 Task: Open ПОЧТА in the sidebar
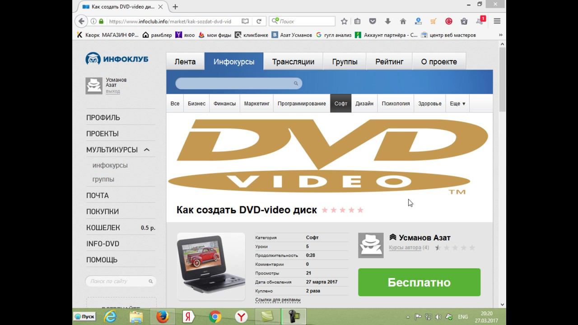[98, 195]
